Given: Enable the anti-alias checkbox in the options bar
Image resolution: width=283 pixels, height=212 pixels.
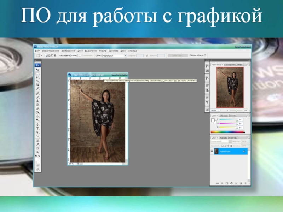Looking at the screenshot, I should (x=80, y=55).
